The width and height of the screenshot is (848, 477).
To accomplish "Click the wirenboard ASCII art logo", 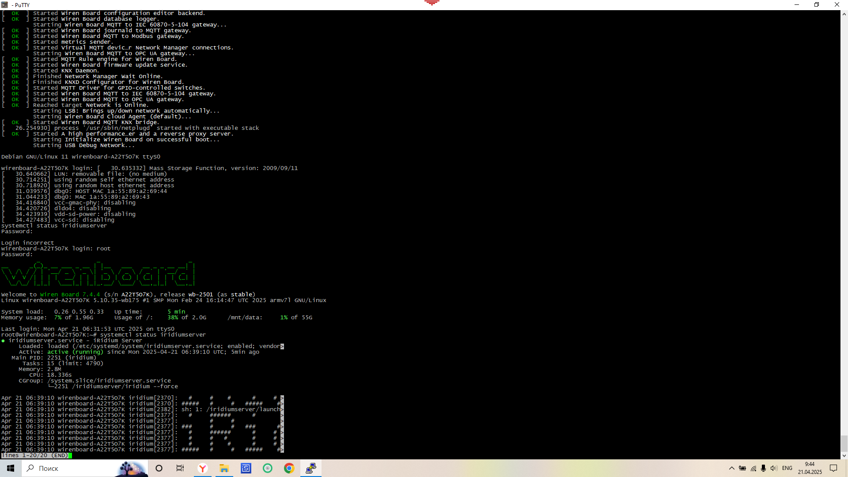I will pyautogui.click(x=98, y=274).
